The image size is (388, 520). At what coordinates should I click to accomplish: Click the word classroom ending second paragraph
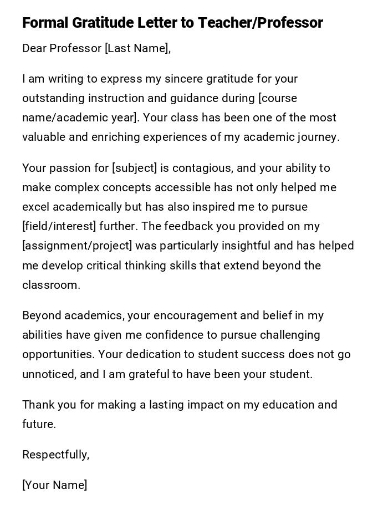pos(50,285)
